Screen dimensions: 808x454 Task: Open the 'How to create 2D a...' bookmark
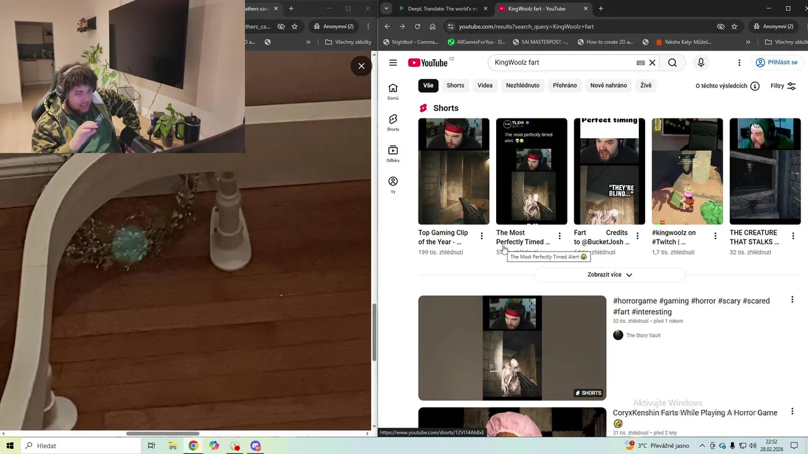[x=605, y=42]
